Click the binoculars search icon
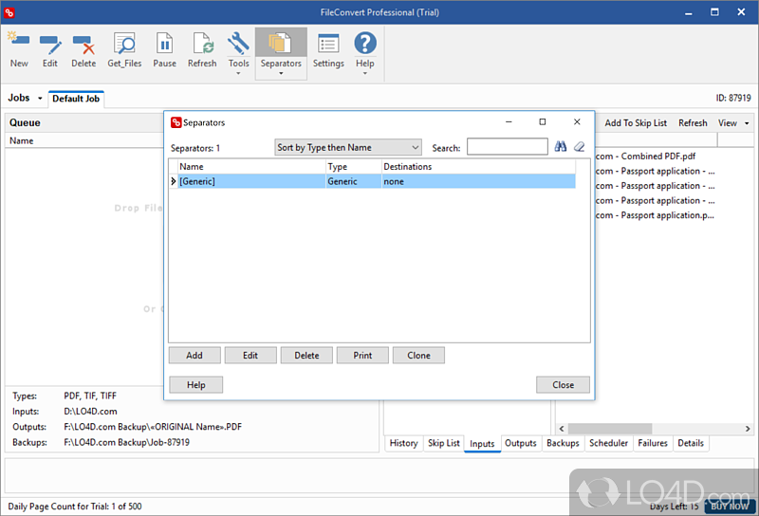This screenshot has height=516, width=759. 560,147
